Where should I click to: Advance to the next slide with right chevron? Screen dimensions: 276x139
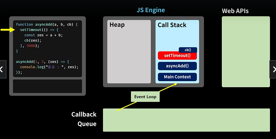pos(273,69)
